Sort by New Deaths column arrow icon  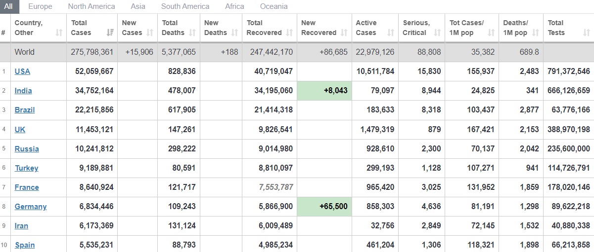coord(234,33)
